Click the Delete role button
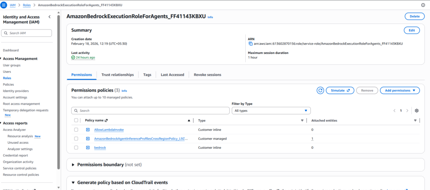 (x=414, y=16)
